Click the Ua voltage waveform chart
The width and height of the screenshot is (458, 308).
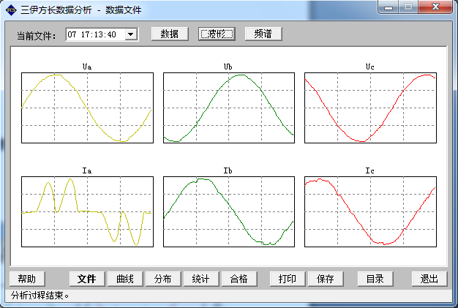coord(87,108)
